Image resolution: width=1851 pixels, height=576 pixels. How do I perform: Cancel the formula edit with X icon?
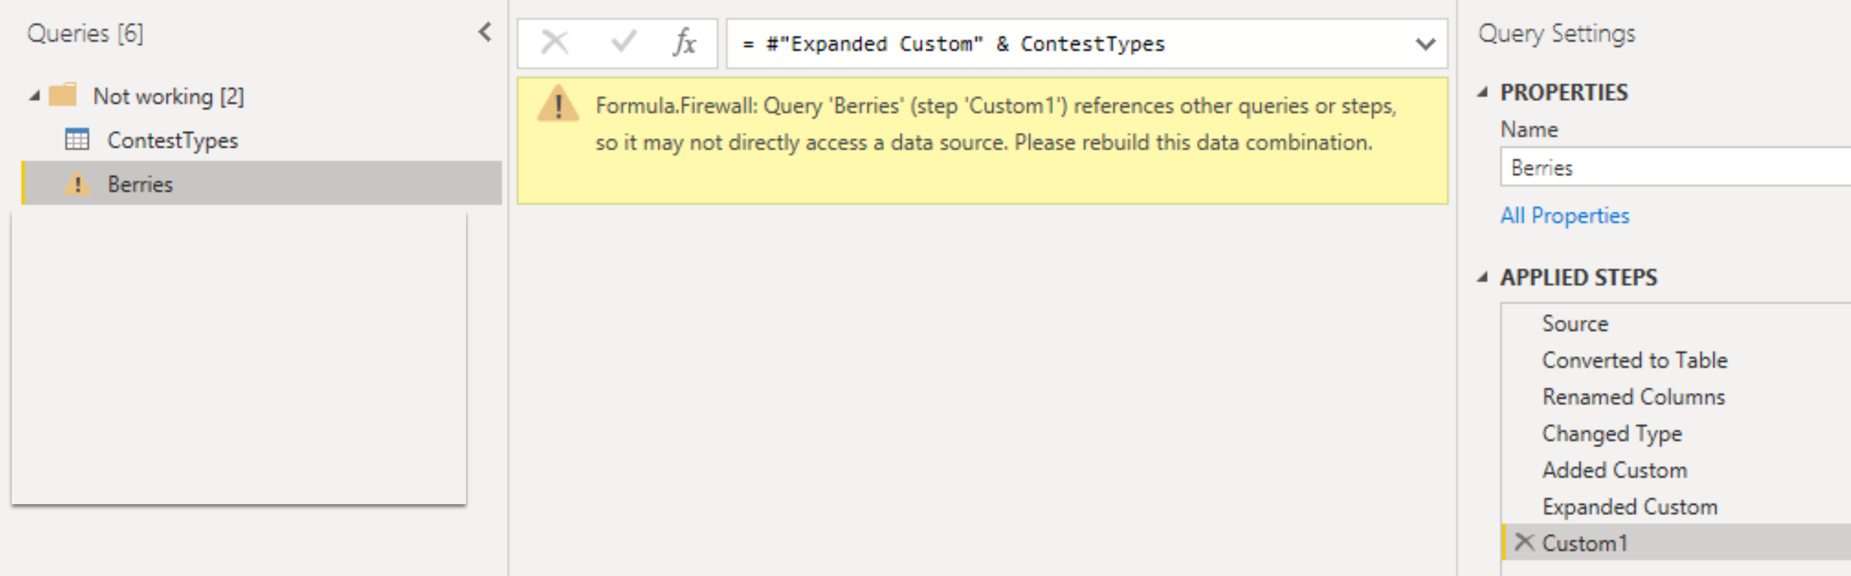(554, 43)
